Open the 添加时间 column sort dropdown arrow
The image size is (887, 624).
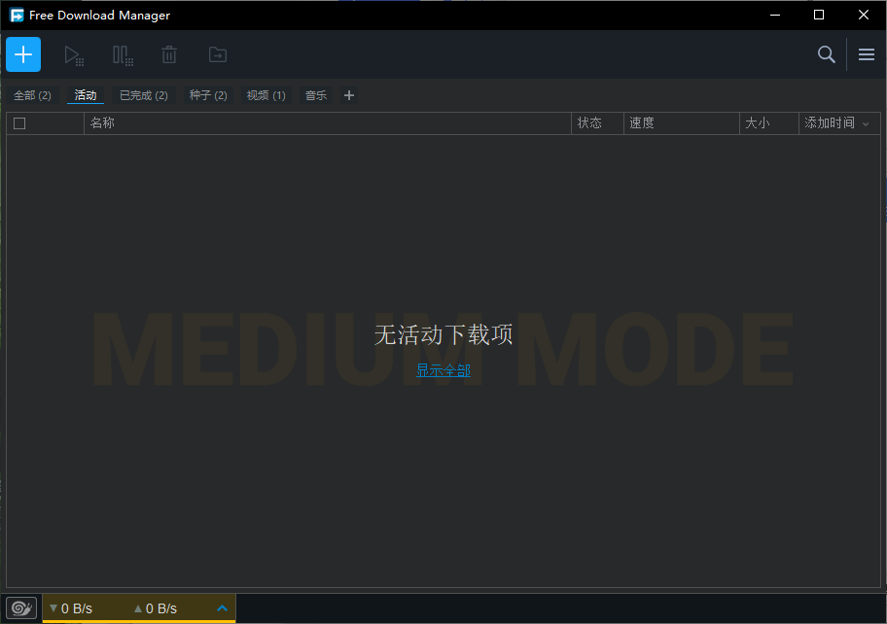(866, 123)
